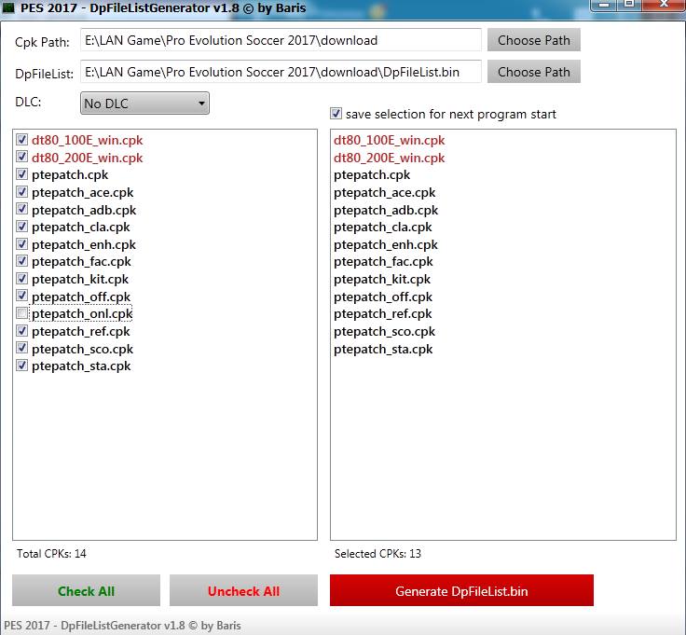Click Generate DpFileList.bin button
686x635 pixels.
[x=461, y=591]
